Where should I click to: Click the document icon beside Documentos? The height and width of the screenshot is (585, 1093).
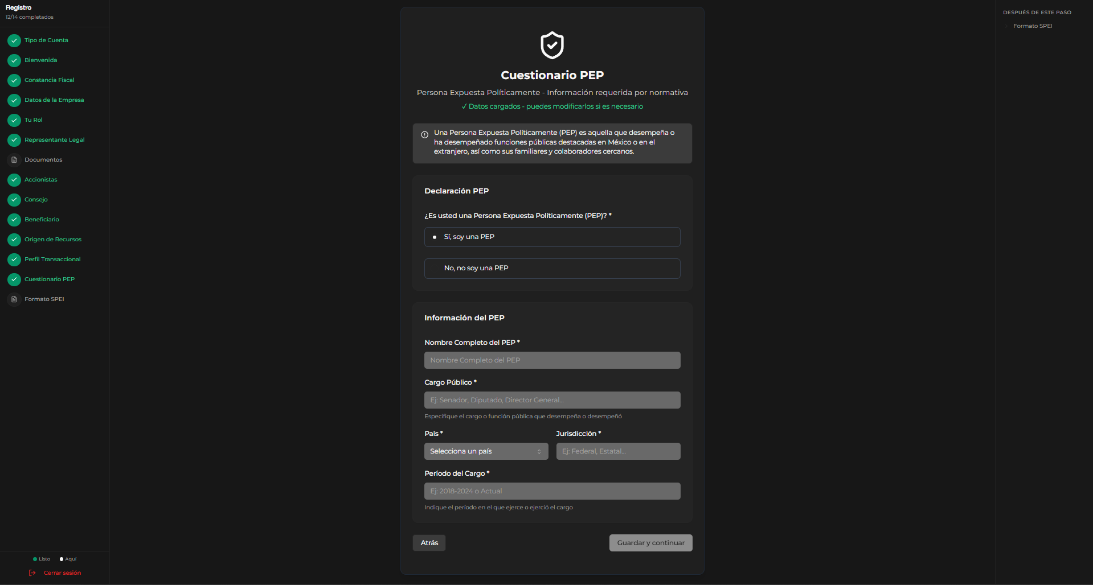(14, 160)
